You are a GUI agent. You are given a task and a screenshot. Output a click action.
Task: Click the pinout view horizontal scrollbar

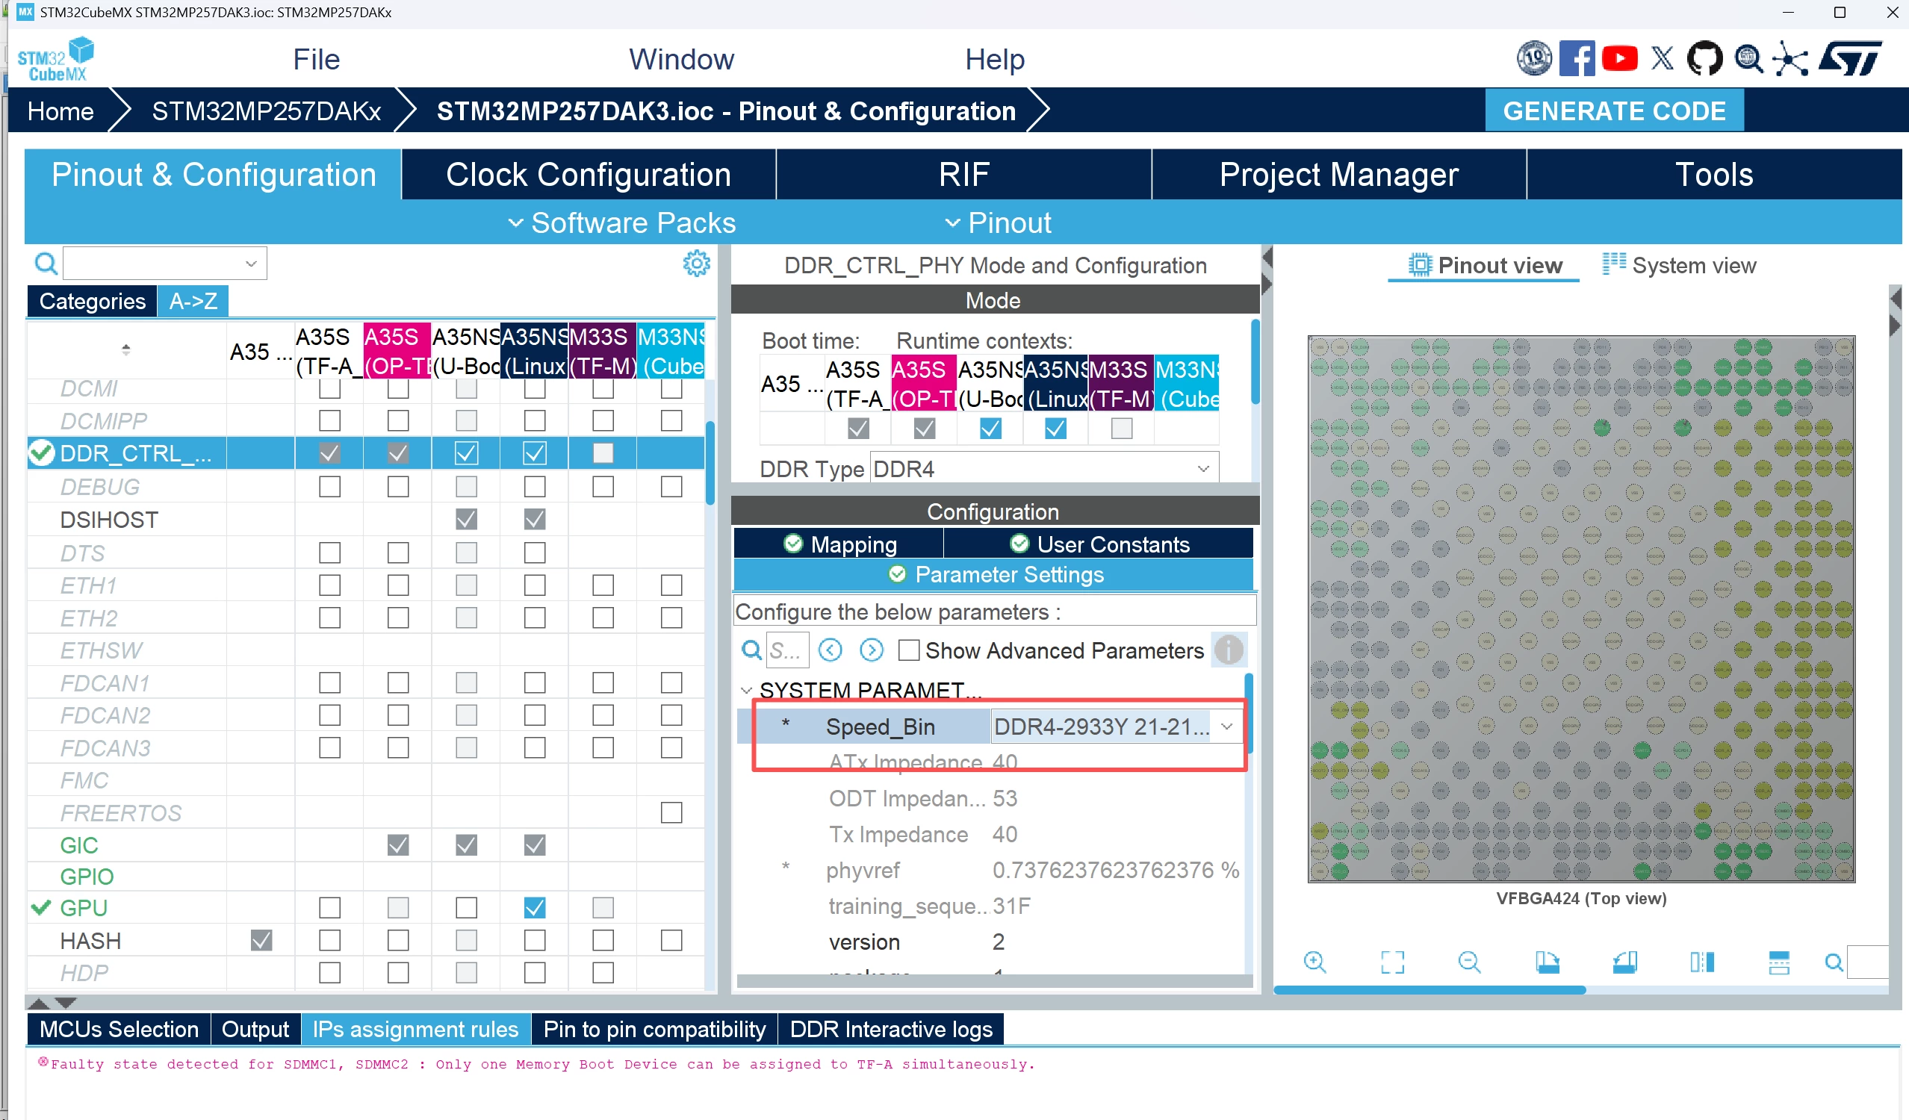click(x=1430, y=989)
